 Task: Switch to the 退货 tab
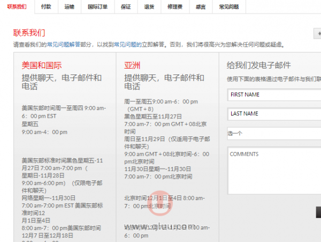point(149,7)
